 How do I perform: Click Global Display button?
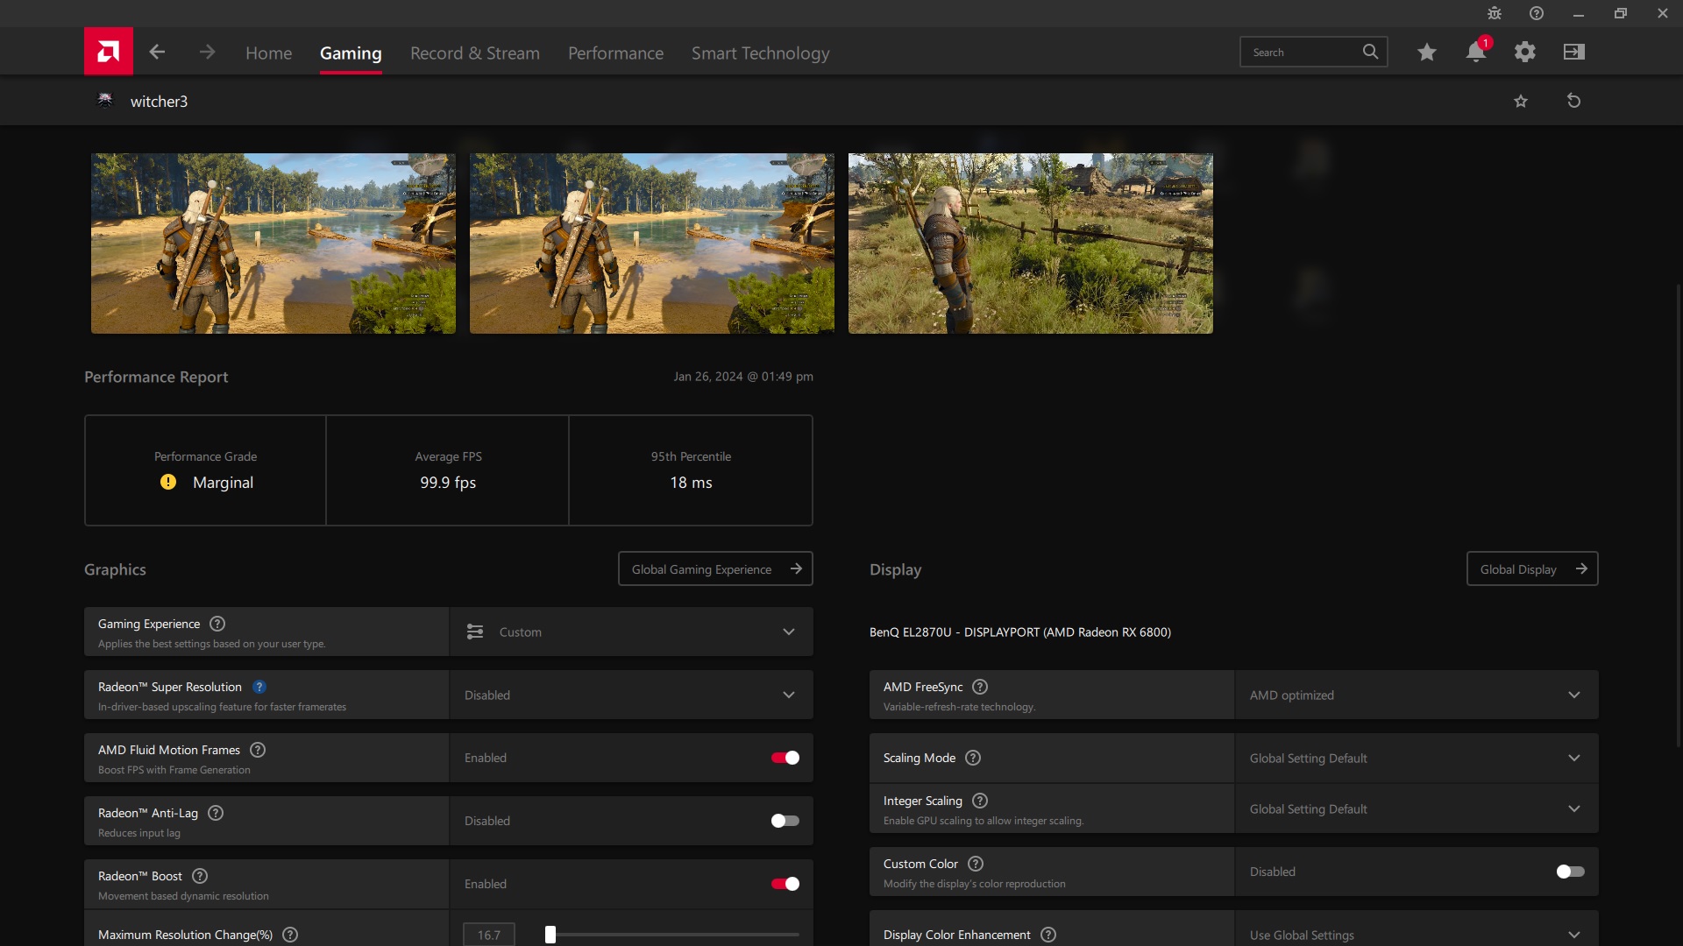1531,568
